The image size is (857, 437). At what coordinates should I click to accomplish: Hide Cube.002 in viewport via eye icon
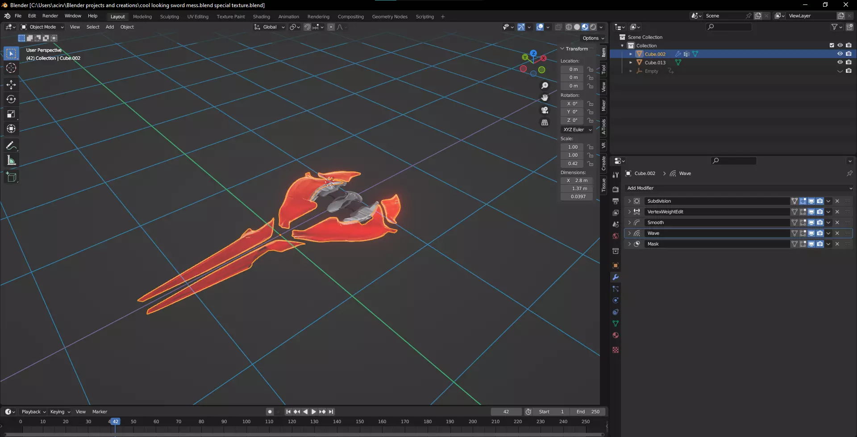point(840,54)
